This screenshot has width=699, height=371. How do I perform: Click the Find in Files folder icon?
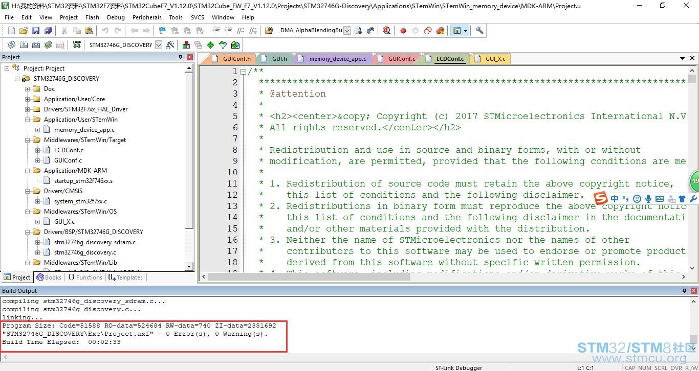pos(269,31)
